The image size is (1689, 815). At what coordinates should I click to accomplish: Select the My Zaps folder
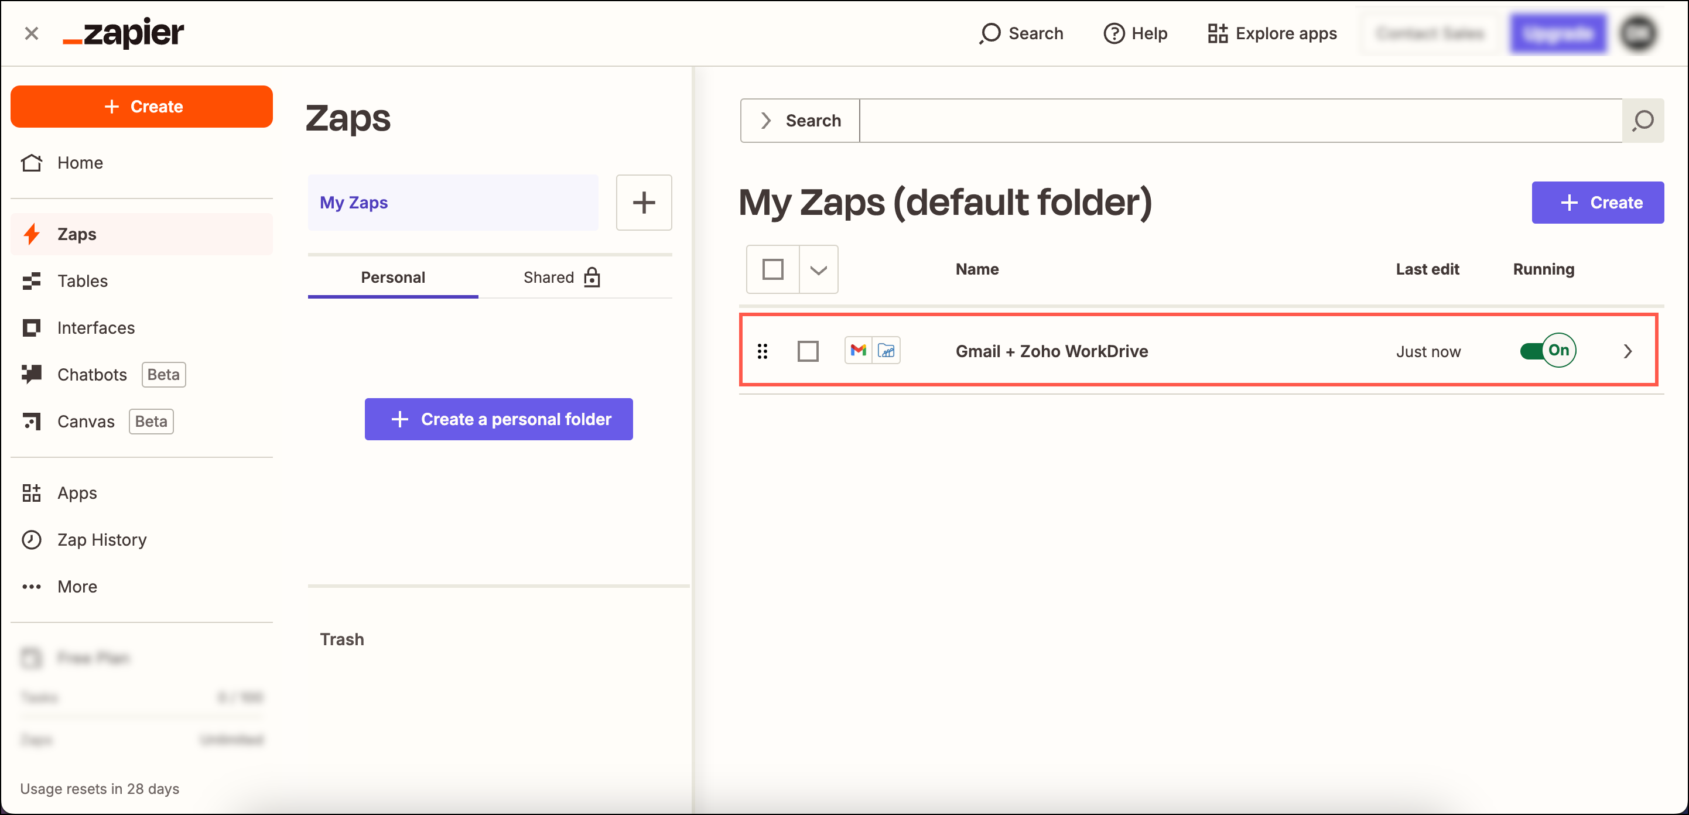point(453,203)
